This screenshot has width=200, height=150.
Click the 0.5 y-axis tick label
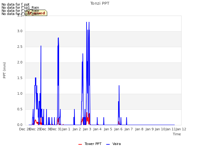[x=20, y=109]
